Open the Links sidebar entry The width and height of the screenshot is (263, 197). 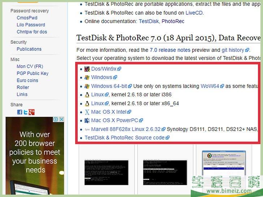coord(22,95)
